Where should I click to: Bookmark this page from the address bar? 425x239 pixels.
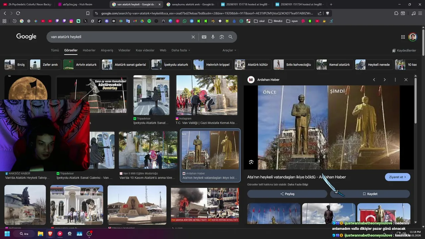88,13
